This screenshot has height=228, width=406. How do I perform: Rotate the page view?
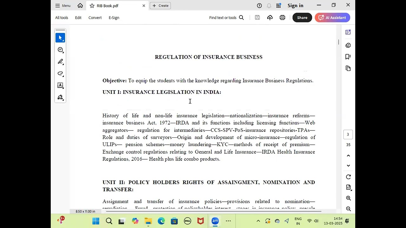(348, 177)
